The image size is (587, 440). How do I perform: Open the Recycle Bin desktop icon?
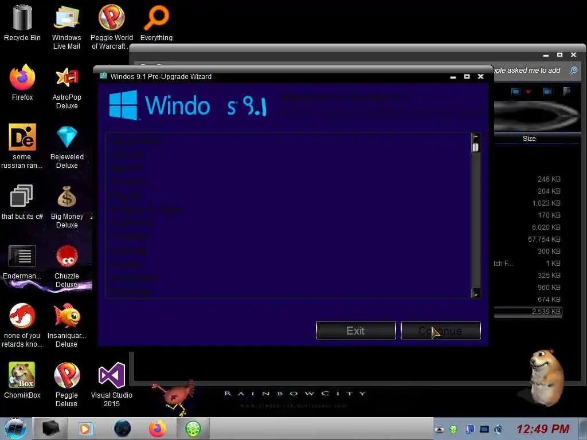[x=22, y=23]
